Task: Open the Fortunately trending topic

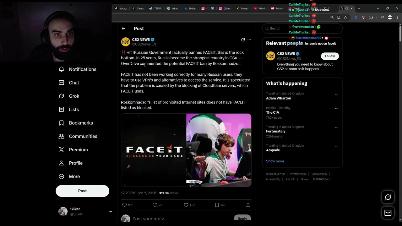Action: click(276, 131)
